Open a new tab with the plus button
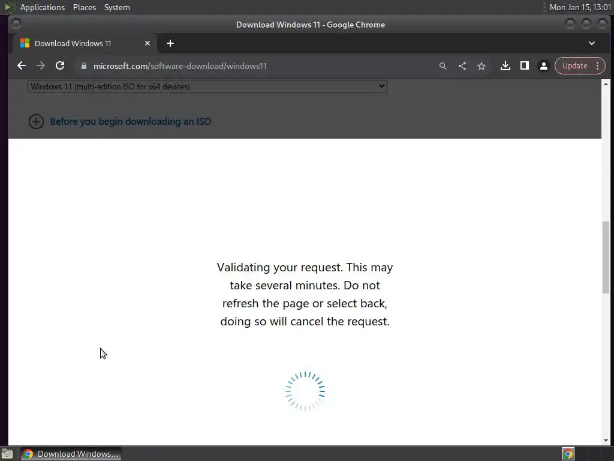Image resolution: width=614 pixels, height=461 pixels. coord(170,43)
